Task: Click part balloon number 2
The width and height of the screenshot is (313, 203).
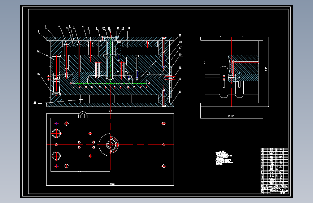Action: click(46, 26)
